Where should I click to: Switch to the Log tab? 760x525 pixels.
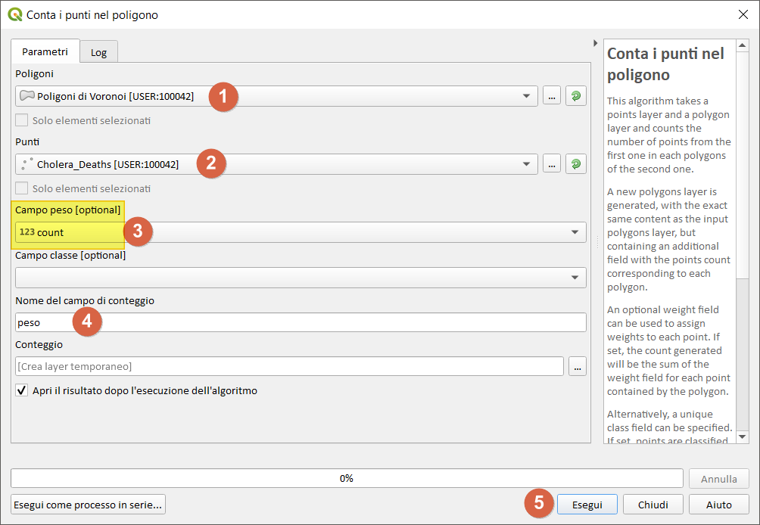[98, 52]
